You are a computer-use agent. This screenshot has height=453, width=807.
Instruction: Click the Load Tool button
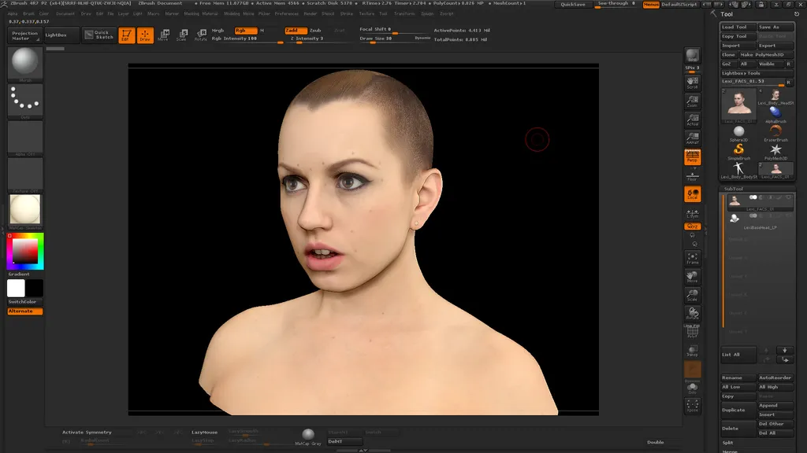[738, 27]
